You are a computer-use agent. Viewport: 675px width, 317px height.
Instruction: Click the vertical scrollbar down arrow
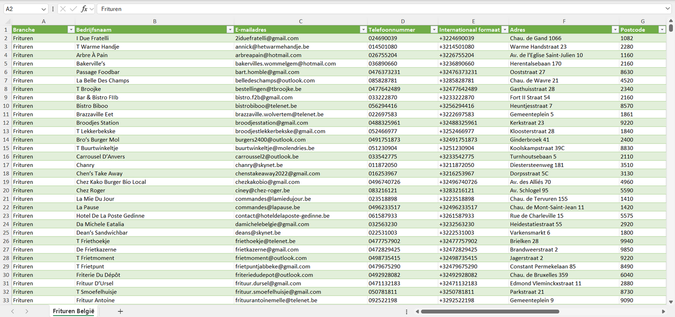coord(671,302)
